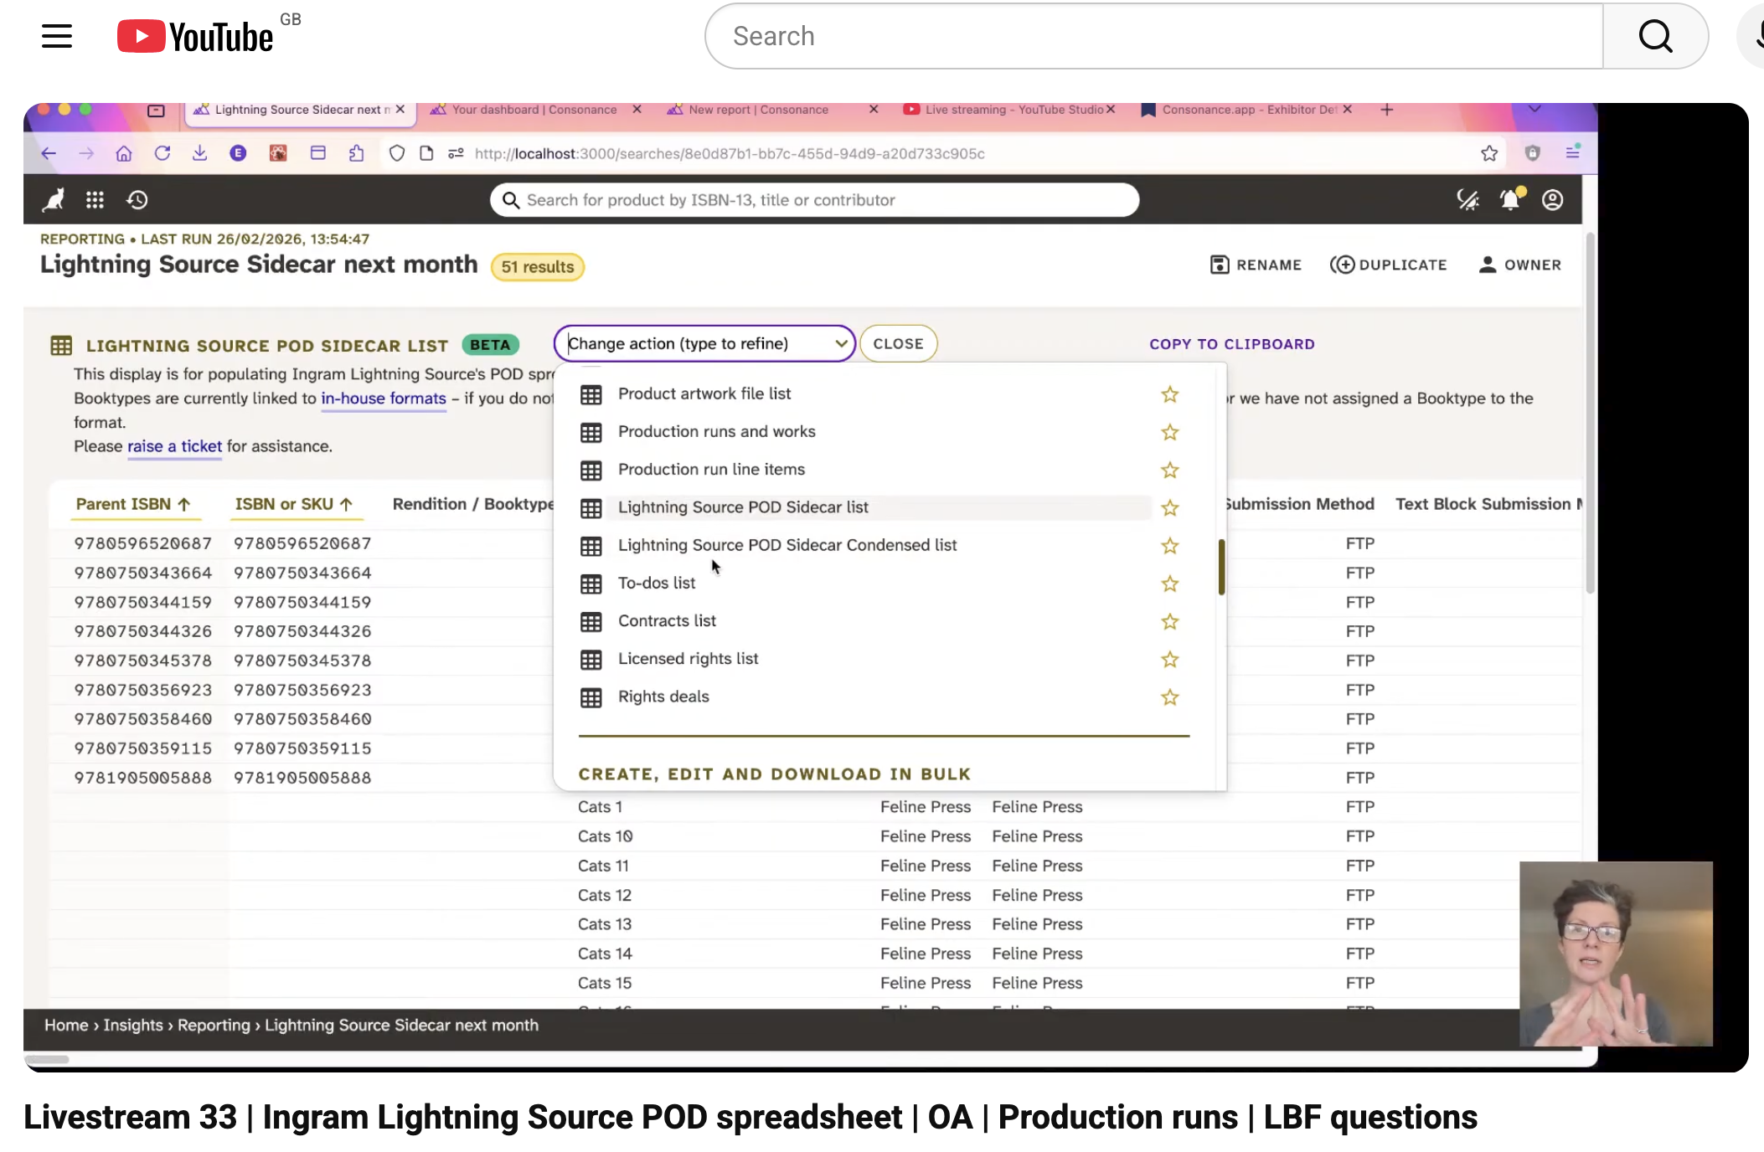Click the Insights breadcrumb link
The width and height of the screenshot is (1764, 1152).
click(x=133, y=1026)
